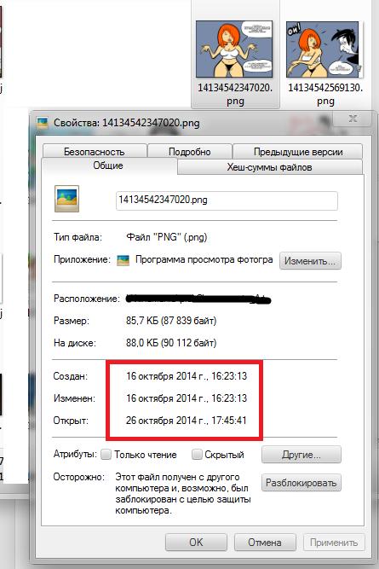Image resolution: width=379 pixels, height=569 pixels.
Task: Click the PNG file icon beside filename
Action: [x=66, y=199]
